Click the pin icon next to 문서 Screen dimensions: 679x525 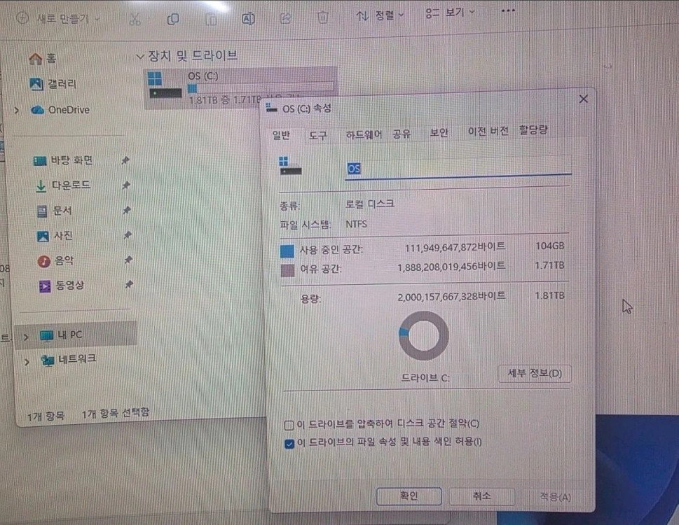pyautogui.click(x=126, y=210)
